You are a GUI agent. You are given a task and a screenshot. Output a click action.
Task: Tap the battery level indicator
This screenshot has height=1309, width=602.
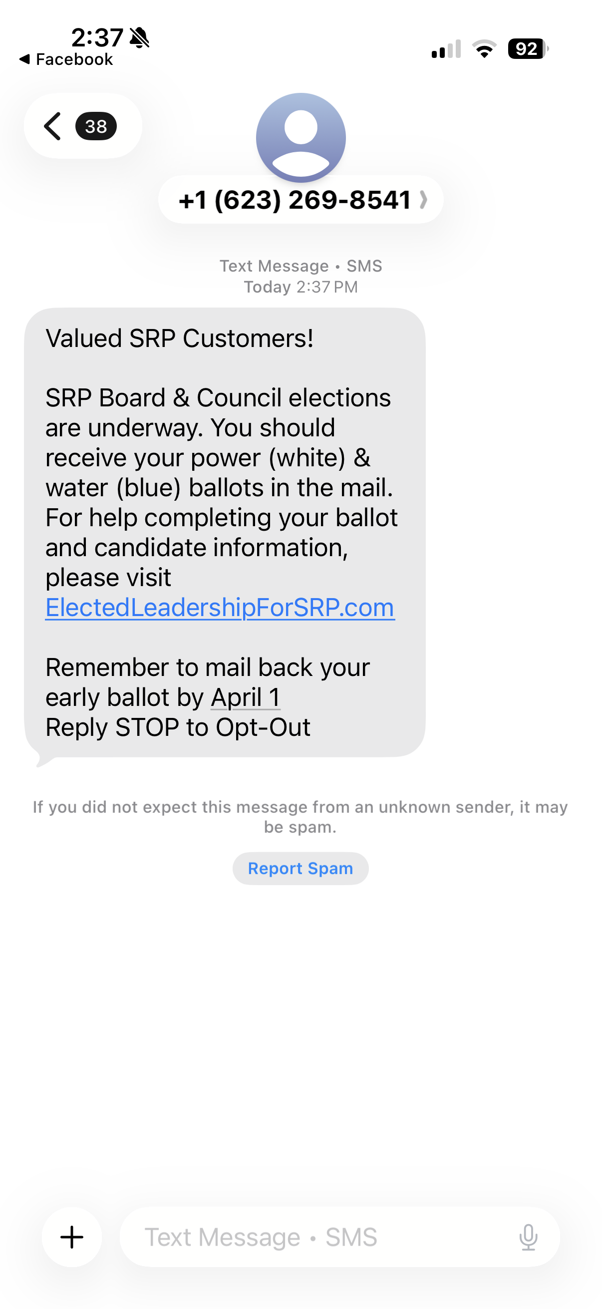point(528,49)
